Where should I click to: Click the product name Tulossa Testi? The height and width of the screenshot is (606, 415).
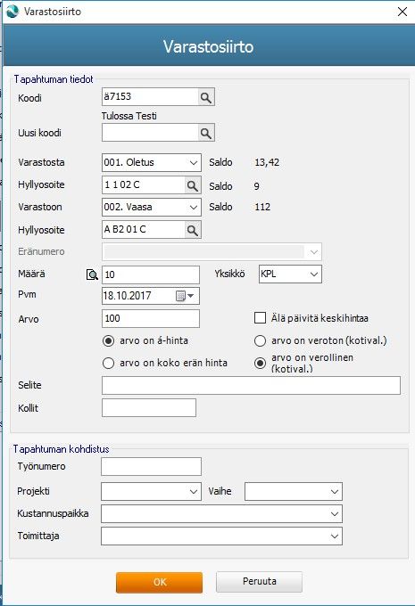click(x=129, y=116)
